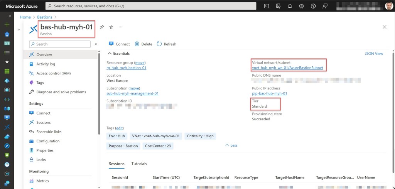
Task: Click the Help question mark icon
Action: 313,6
